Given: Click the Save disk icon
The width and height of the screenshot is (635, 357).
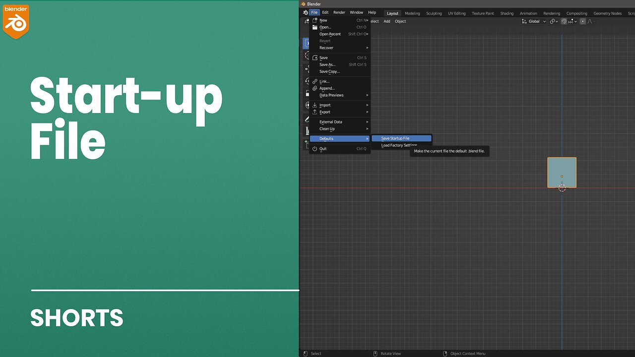Looking at the screenshot, I should tap(315, 58).
